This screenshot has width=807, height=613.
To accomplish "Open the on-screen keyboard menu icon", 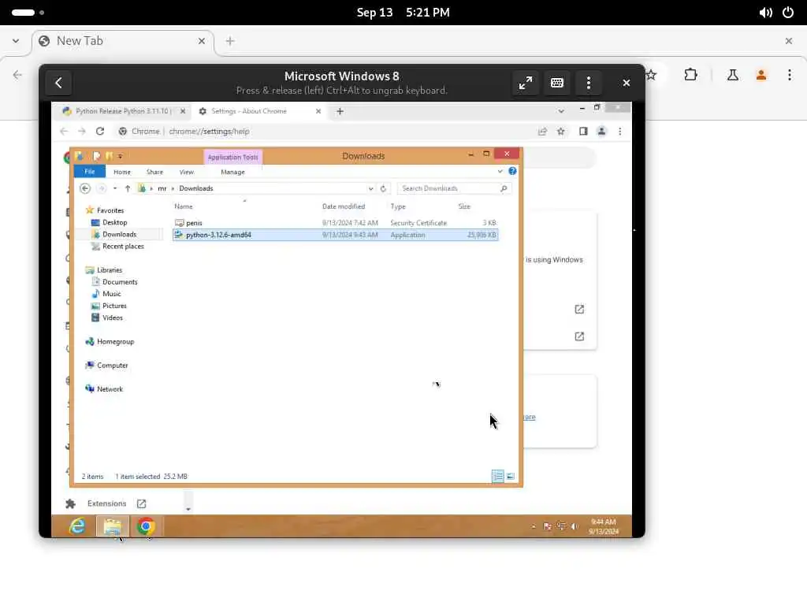I will [x=557, y=83].
